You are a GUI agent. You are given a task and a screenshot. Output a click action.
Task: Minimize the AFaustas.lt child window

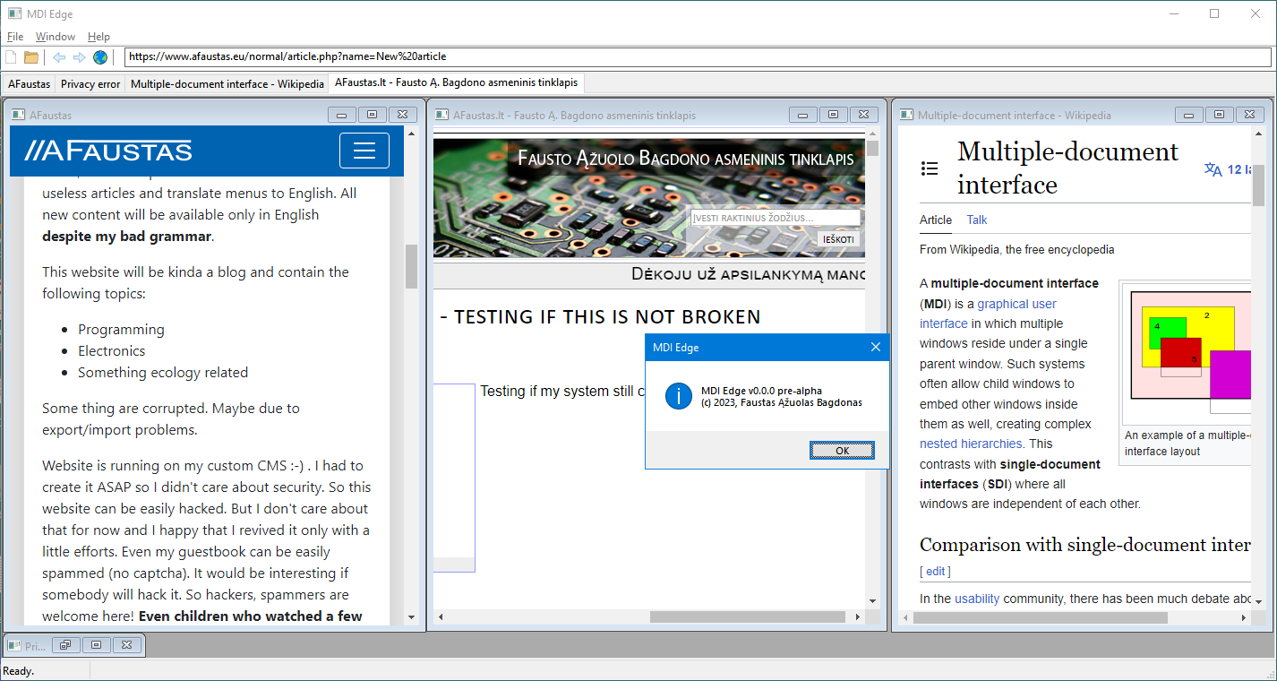click(802, 115)
